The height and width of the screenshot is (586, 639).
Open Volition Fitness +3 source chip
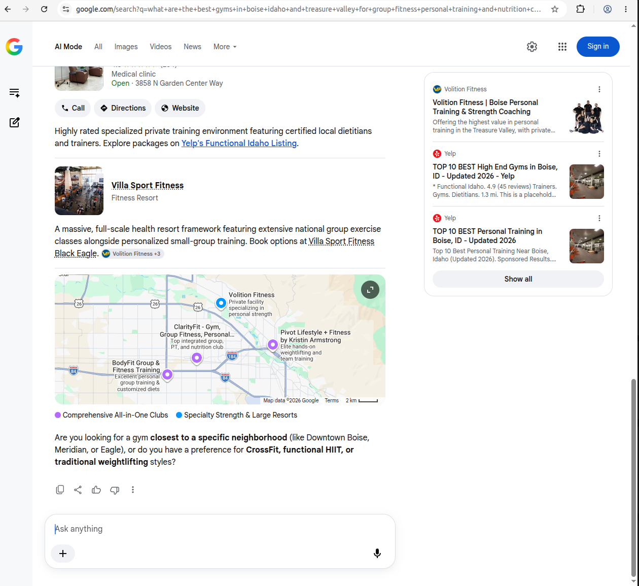pos(132,254)
